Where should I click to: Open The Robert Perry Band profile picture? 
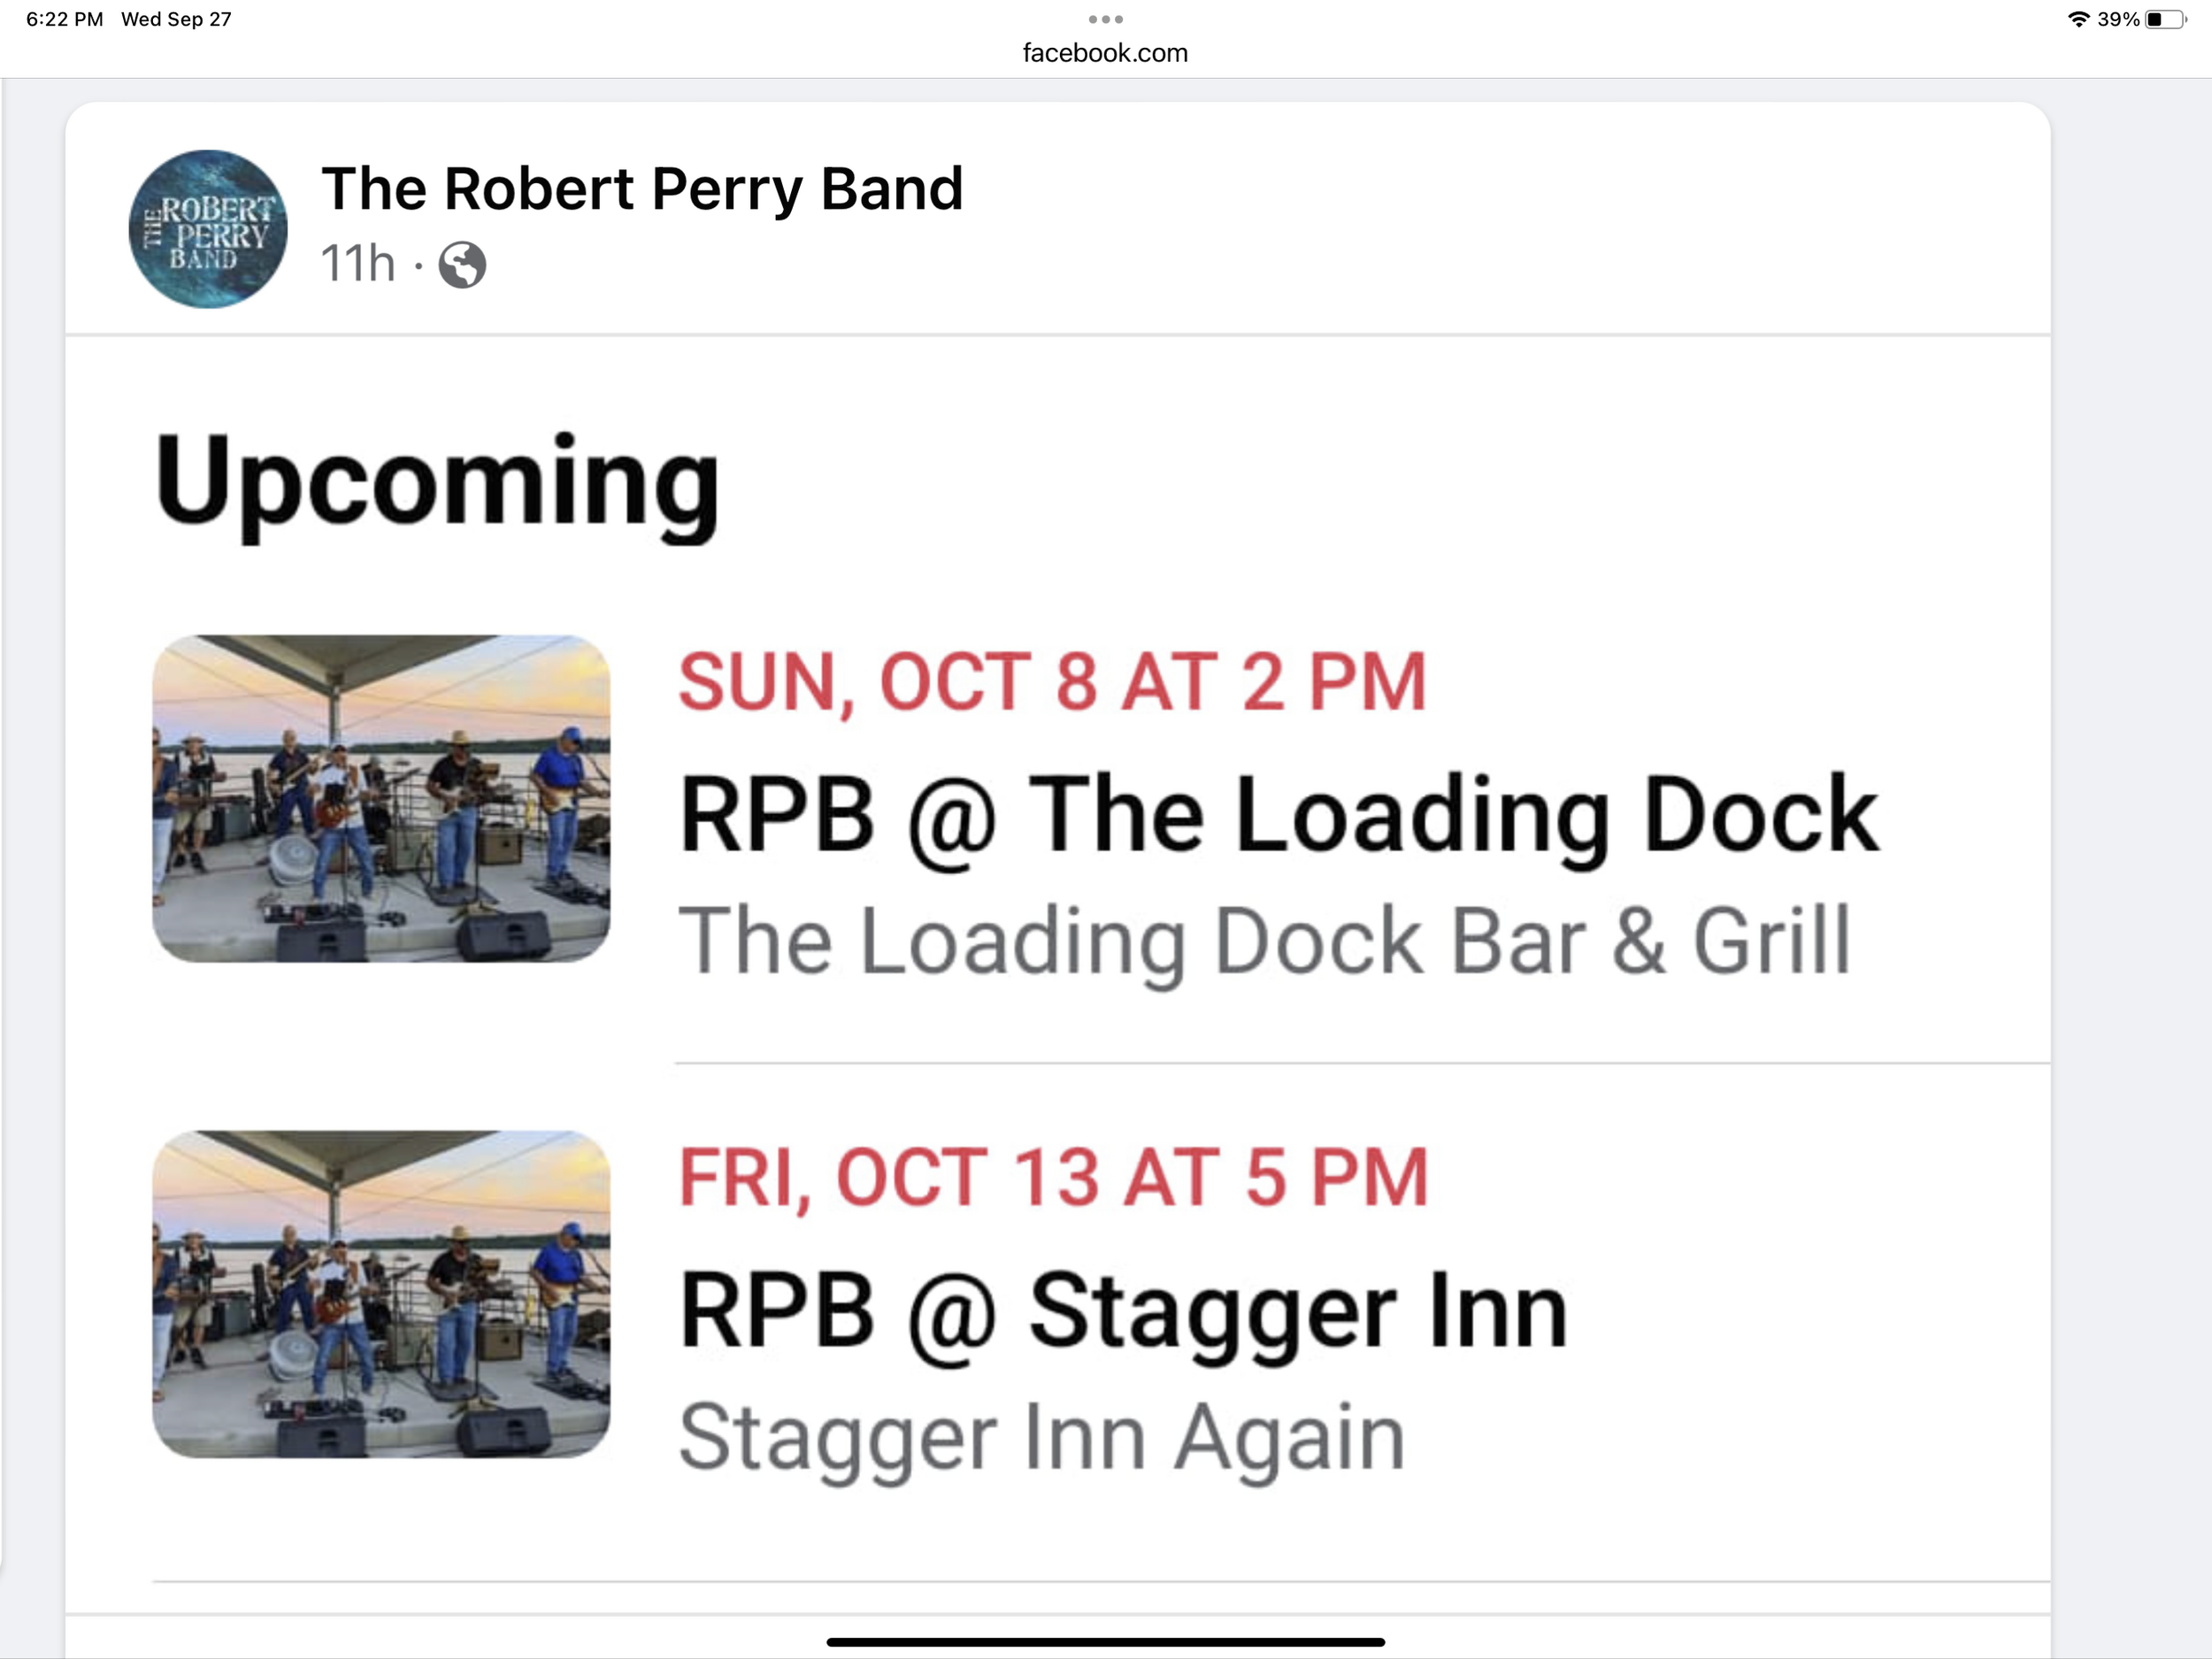click(x=208, y=229)
